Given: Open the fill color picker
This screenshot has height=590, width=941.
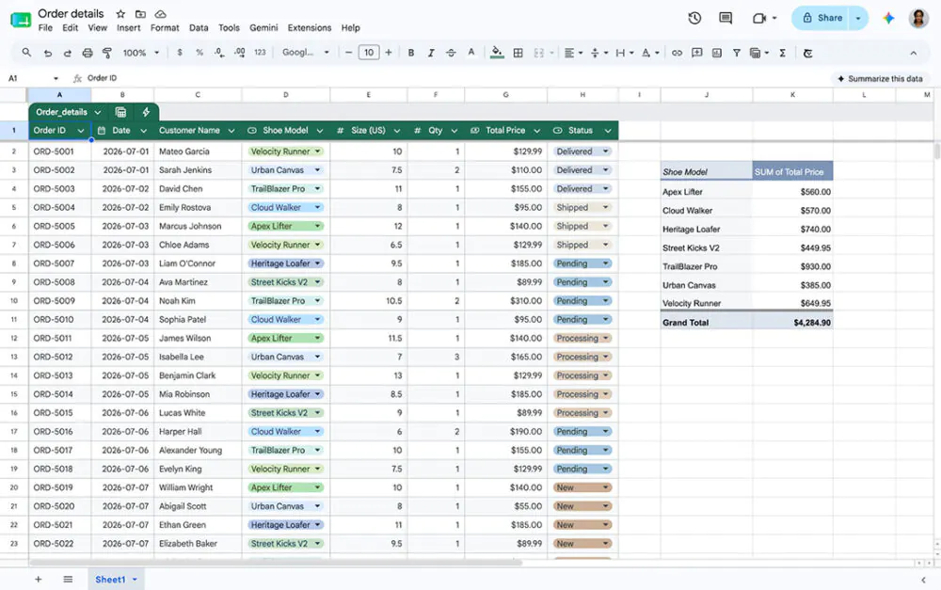Looking at the screenshot, I should [497, 53].
